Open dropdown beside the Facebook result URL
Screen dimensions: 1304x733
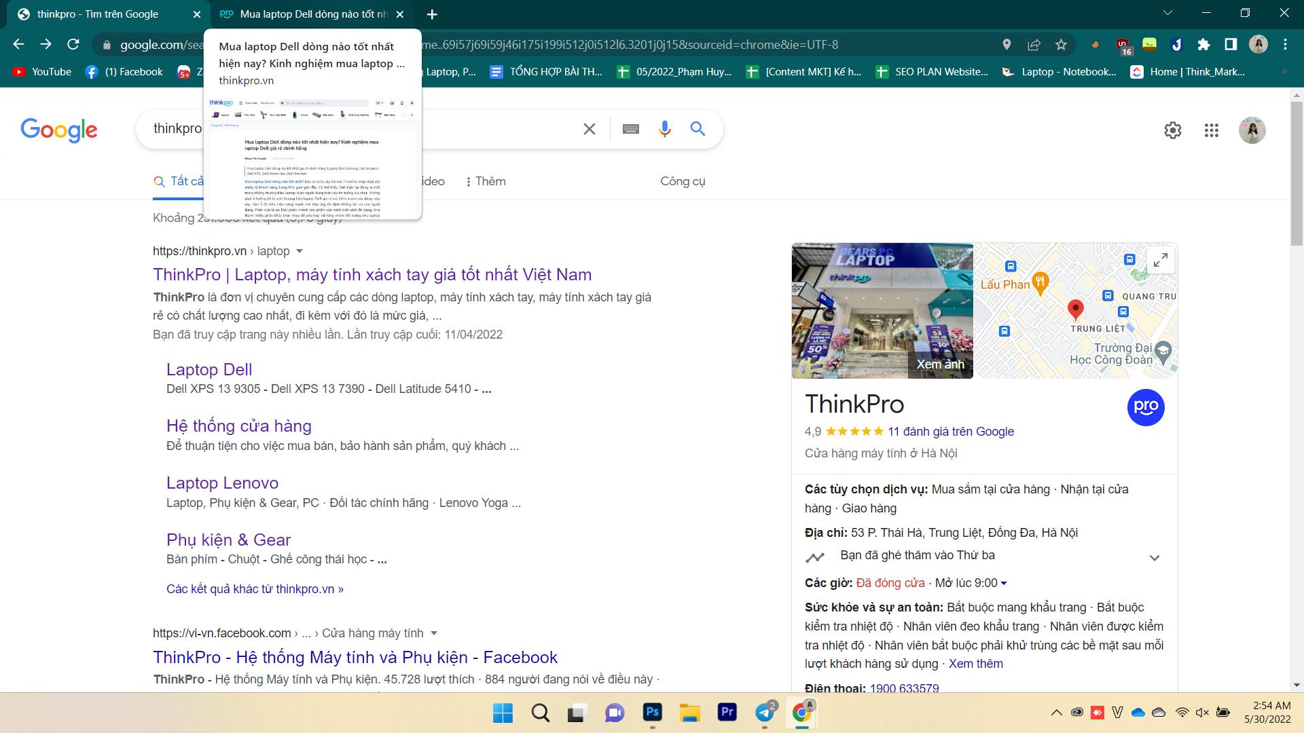coord(434,633)
